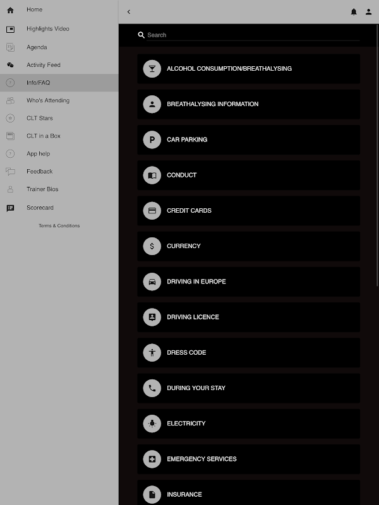The height and width of the screenshot is (505, 379).
Task: Tap the back arrow chevron
Action: click(129, 11)
